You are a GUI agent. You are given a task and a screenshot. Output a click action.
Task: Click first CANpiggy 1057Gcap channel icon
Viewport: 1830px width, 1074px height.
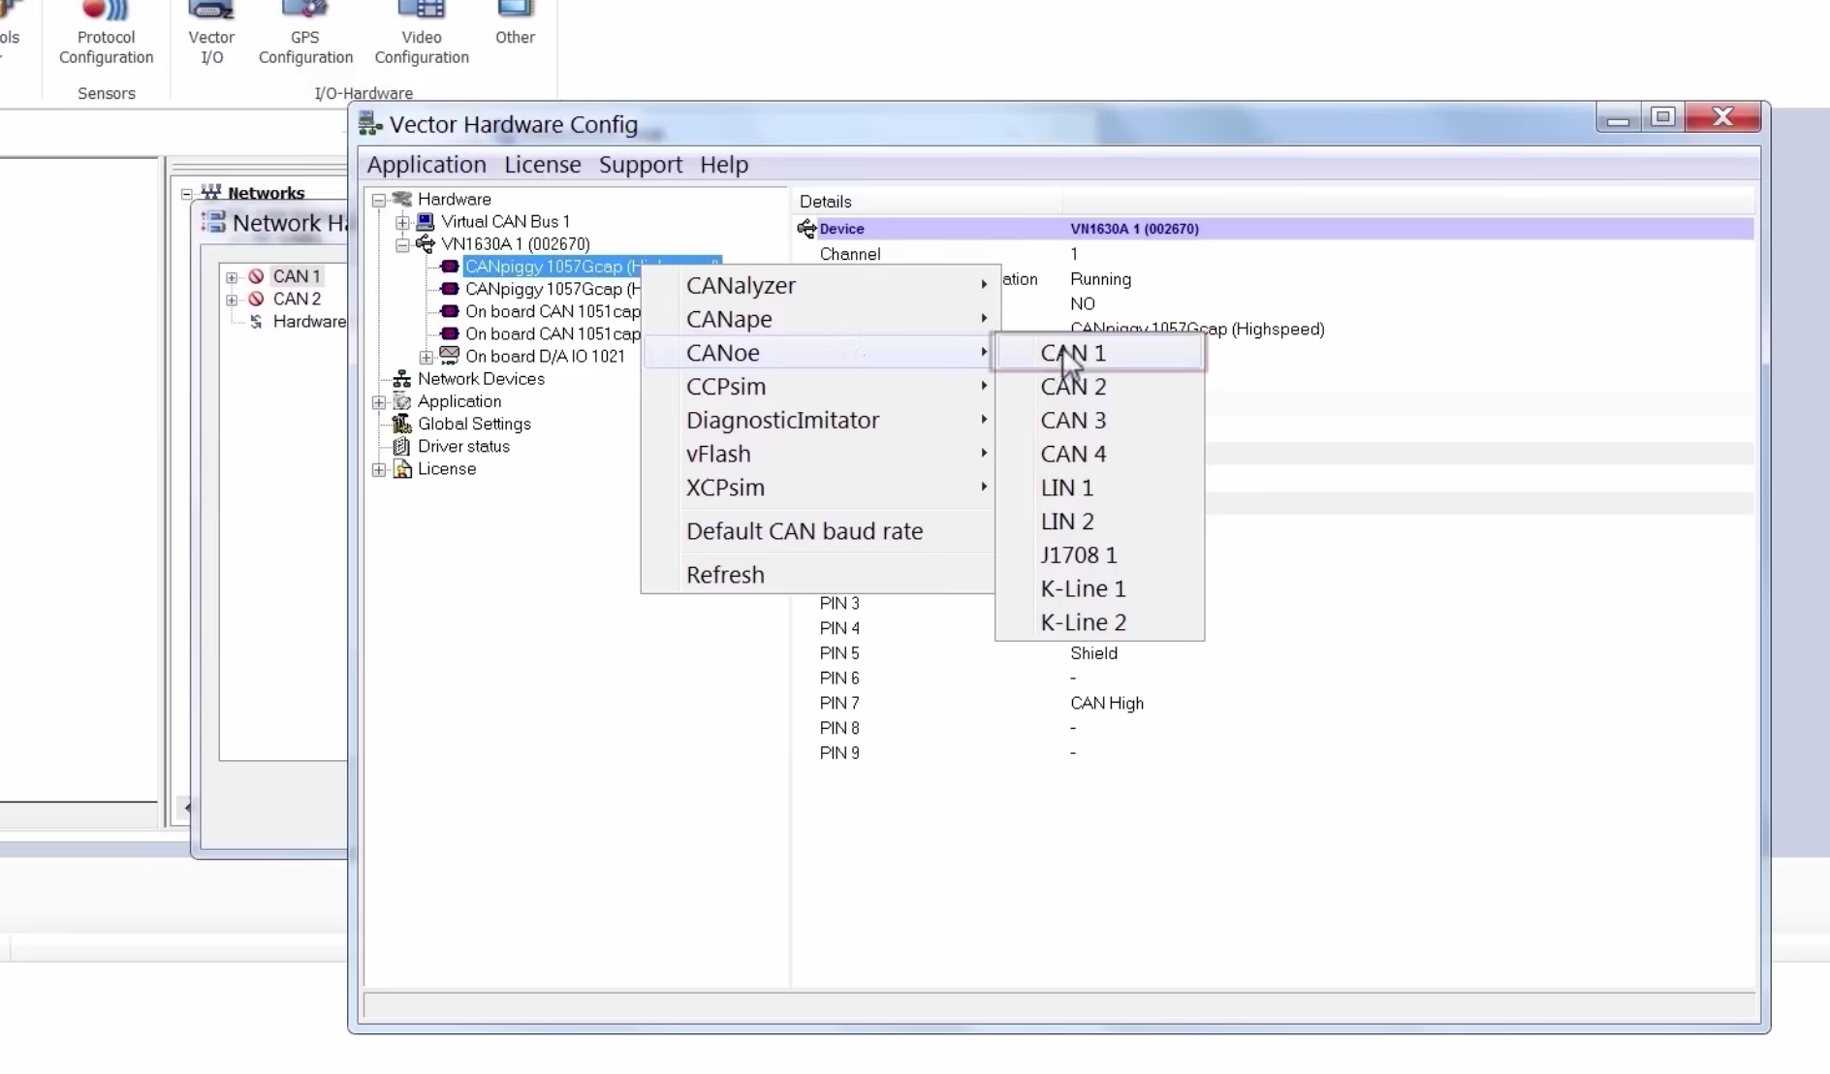[450, 266]
